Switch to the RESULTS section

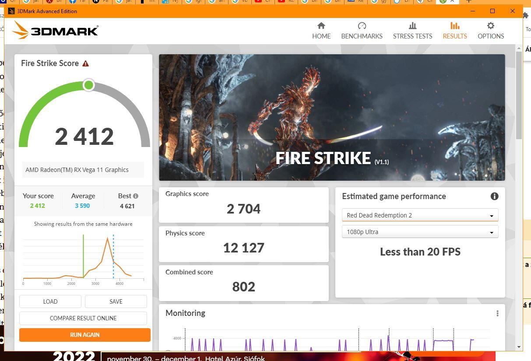point(455,31)
